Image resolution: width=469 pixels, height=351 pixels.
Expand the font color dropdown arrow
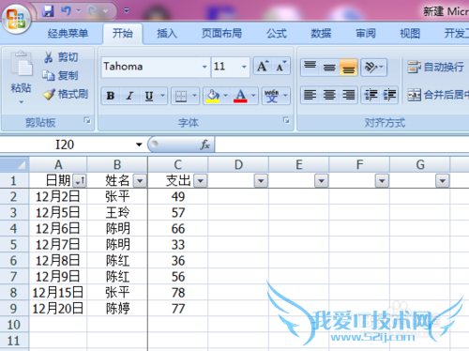click(x=253, y=96)
